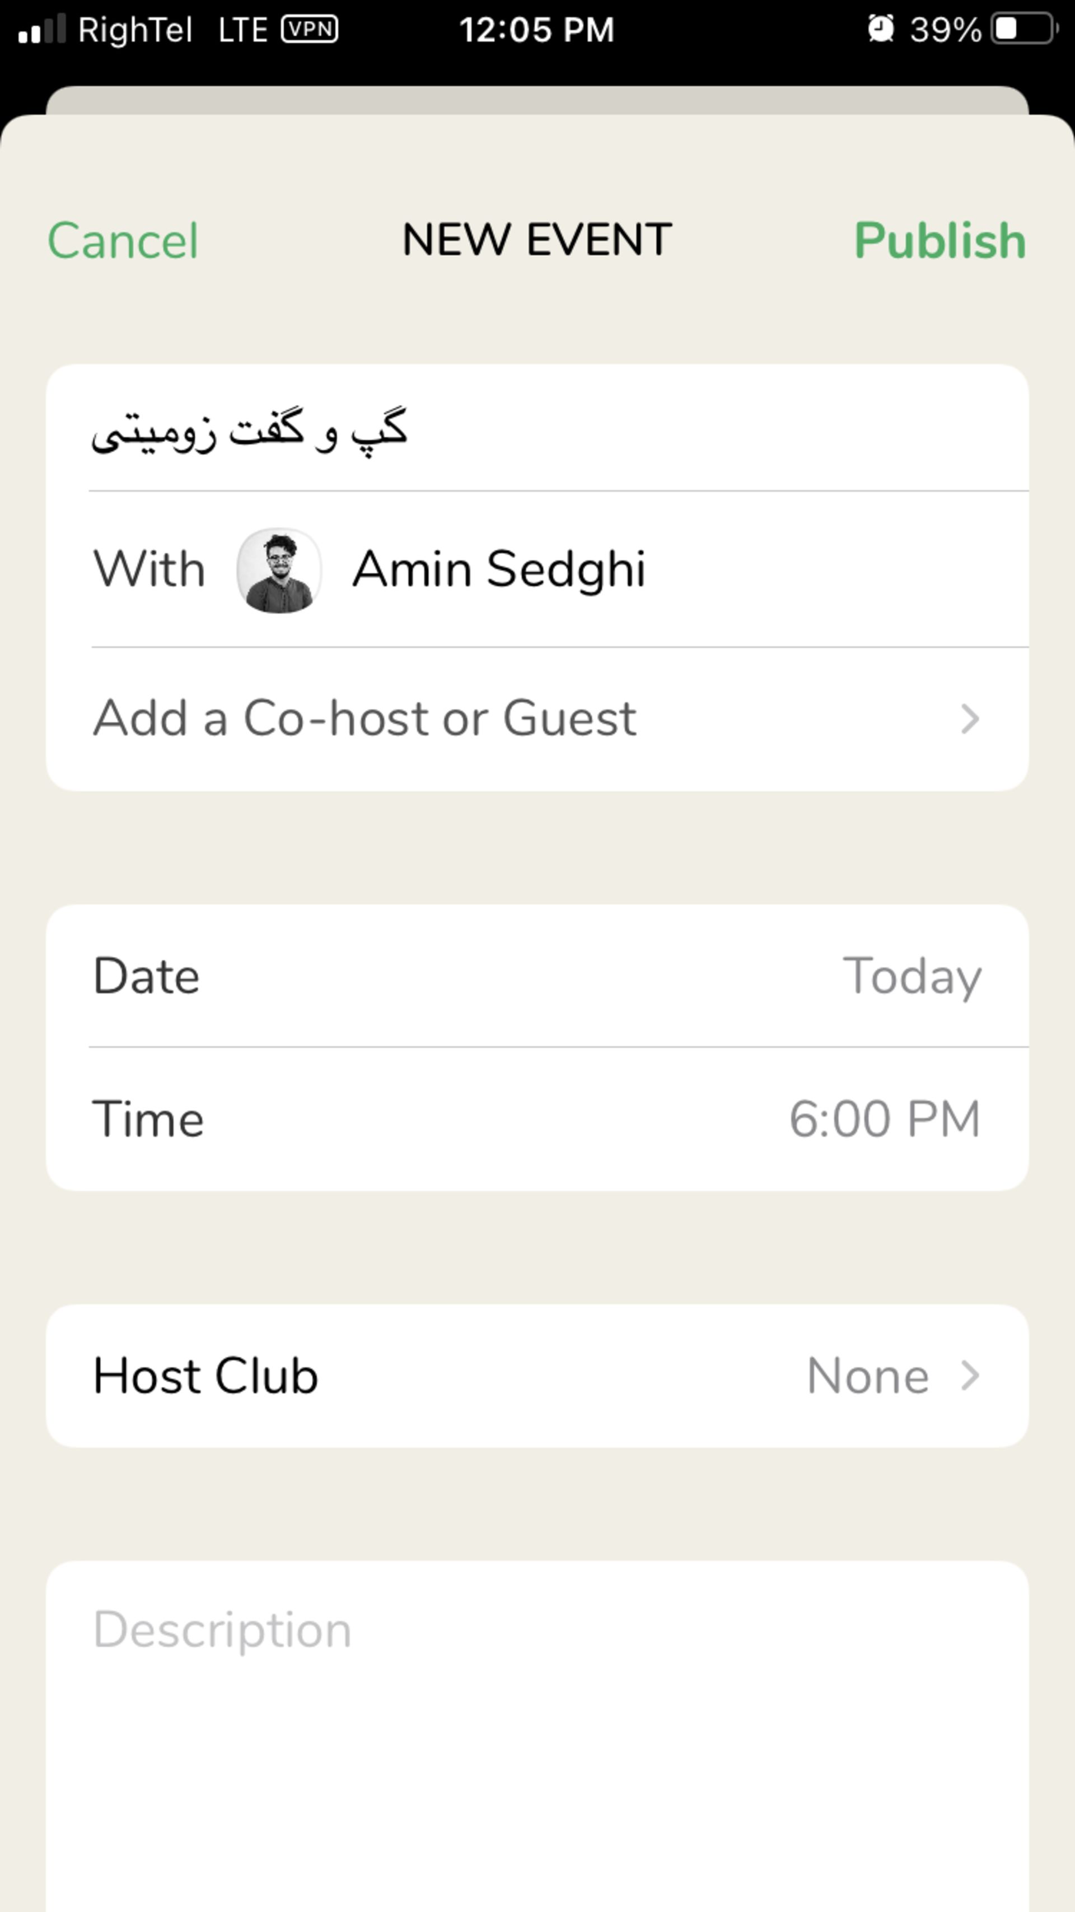Tap Amin Sedghi's profile avatar
The height and width of the screenshot is (1912, 1075).
(x=278, y=570)
